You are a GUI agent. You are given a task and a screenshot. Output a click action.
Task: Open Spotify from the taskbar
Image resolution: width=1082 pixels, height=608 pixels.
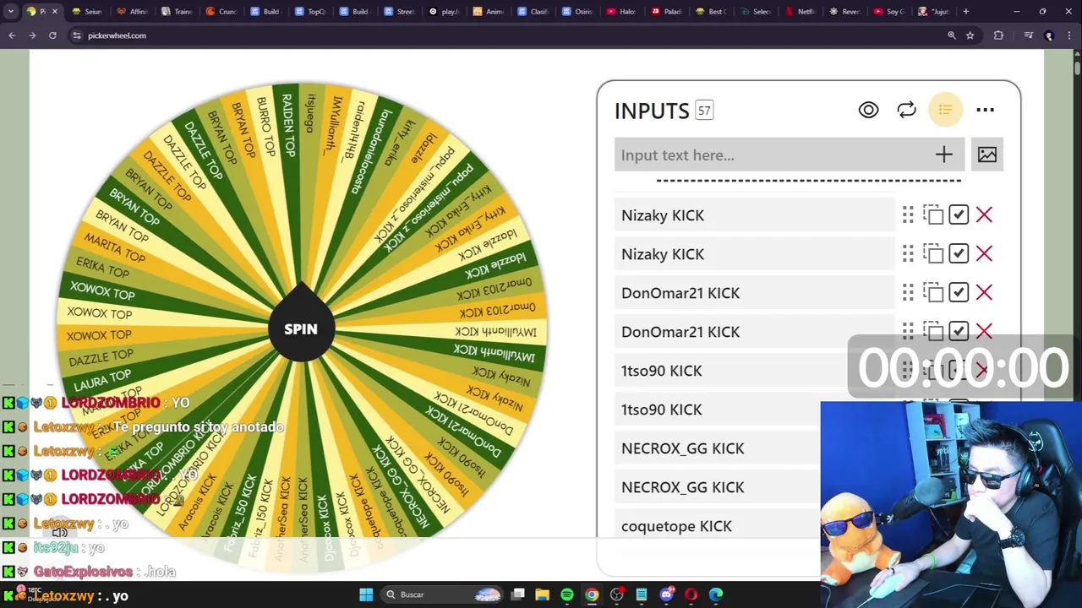click(x=567, y=594)
